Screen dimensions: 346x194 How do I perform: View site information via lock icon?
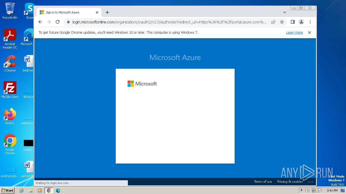coord(68,22)
